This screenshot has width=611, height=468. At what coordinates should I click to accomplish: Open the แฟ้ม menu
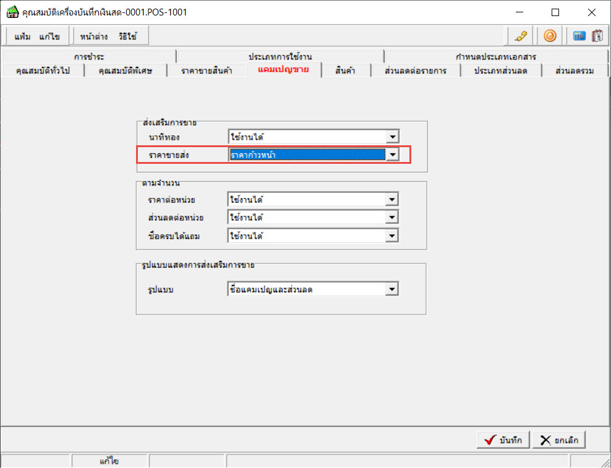click(x=23, y=36)
